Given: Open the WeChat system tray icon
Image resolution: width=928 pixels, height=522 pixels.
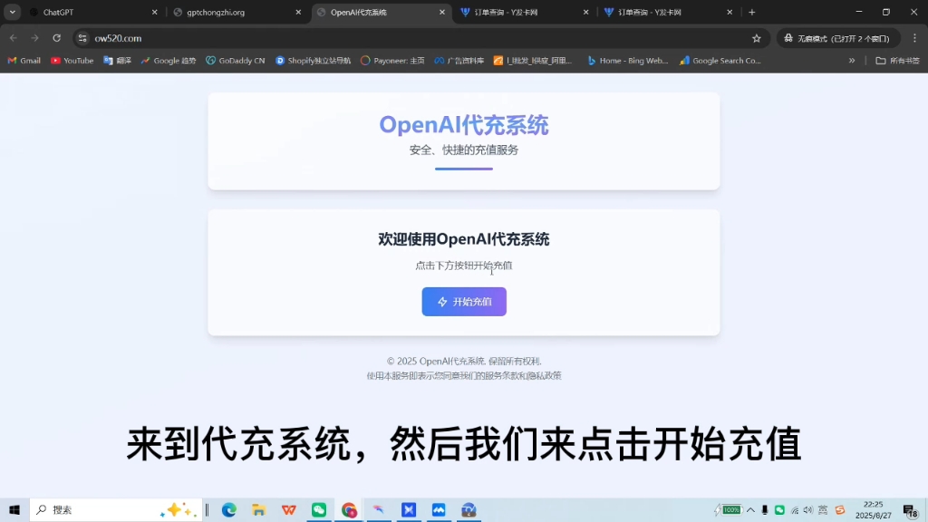Looking at the screenshot, I should coord(779,509).
